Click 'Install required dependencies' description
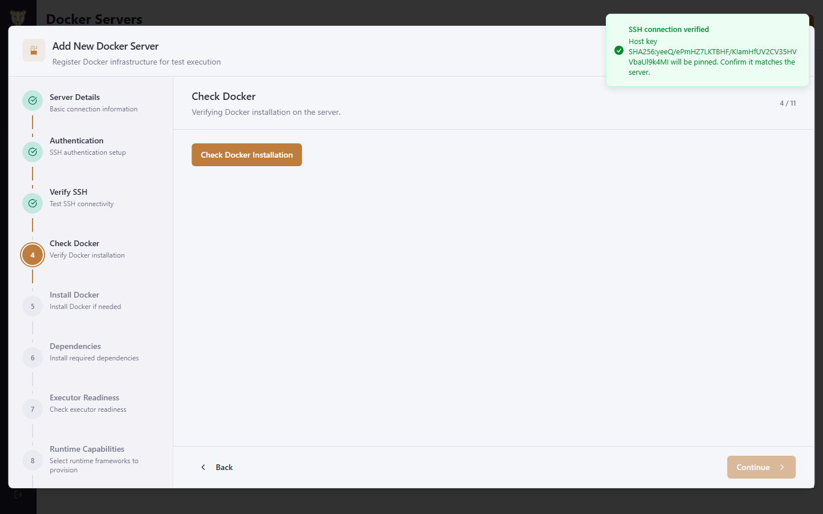The height and width of the screenshot is (514, 823). coord(94,358)
